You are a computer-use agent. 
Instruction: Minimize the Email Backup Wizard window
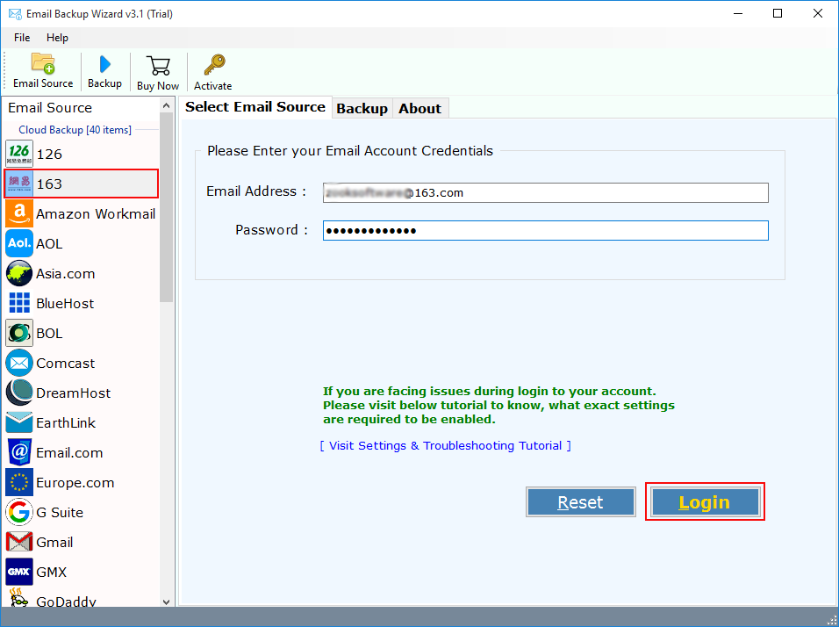point(738,13)
